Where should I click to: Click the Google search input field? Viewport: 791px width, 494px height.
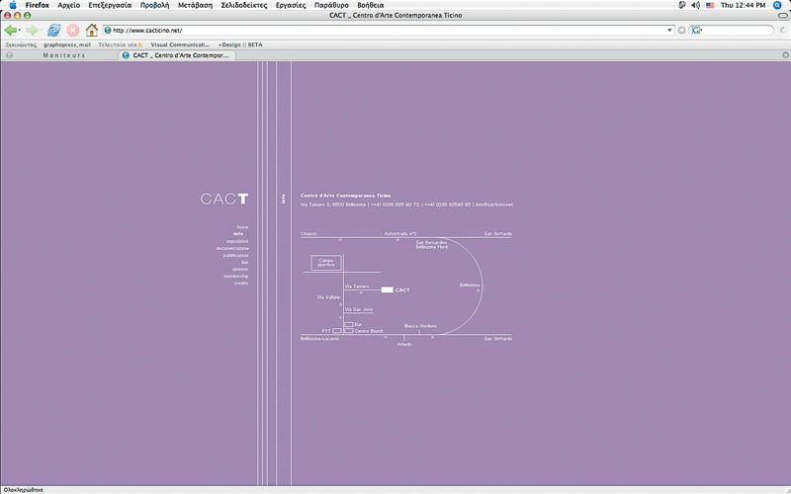pos(735,31)
